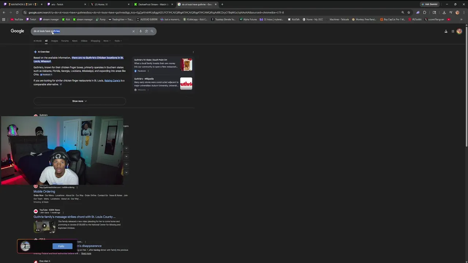Open the Kick bookmark
468x263 pixels.
[66, 19]
